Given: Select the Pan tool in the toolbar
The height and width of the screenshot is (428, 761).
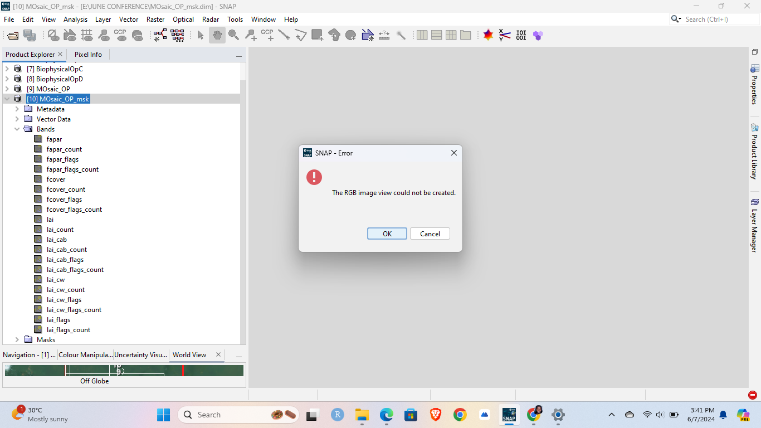Looking at the screenshot, I should 217,35.
